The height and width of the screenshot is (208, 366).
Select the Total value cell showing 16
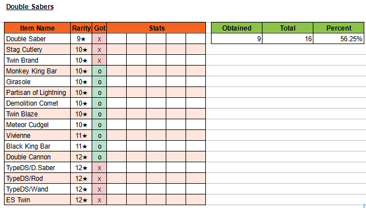(x=287, y=38)
